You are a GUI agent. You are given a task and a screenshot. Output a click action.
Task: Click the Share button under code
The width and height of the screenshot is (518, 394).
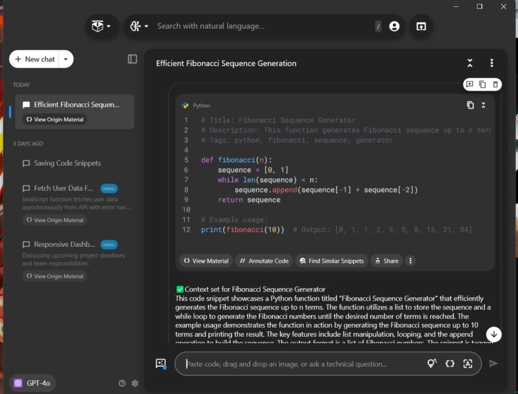point(387,261)
